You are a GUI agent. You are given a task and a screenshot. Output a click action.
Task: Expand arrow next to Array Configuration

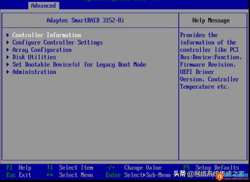click(8, 50)
